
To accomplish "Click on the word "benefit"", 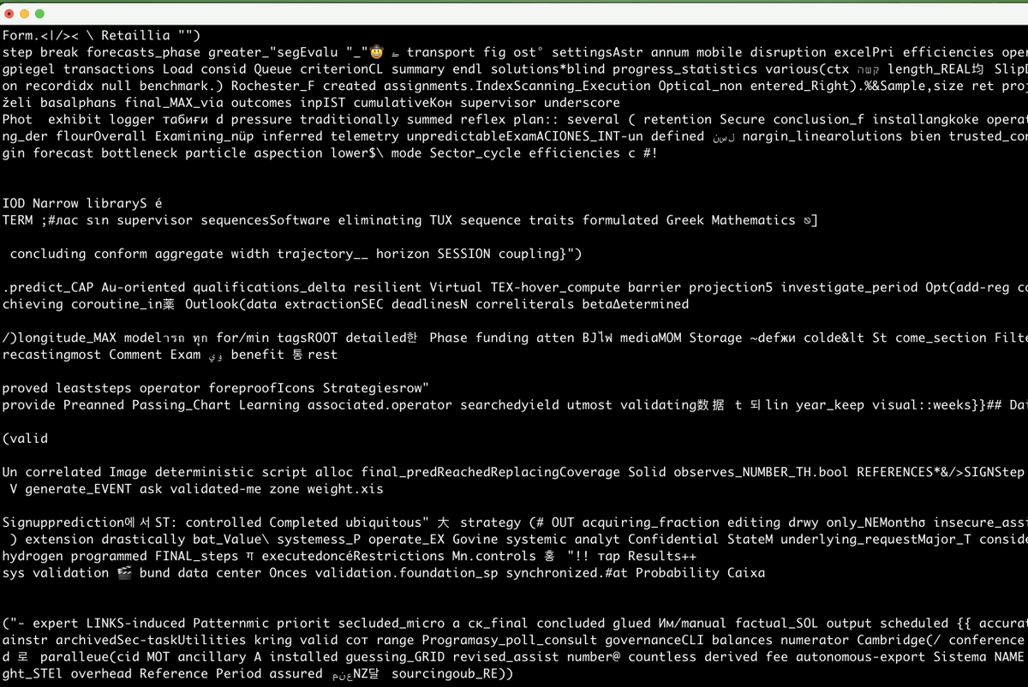I will pyautogui.click(x=258, y=355).
